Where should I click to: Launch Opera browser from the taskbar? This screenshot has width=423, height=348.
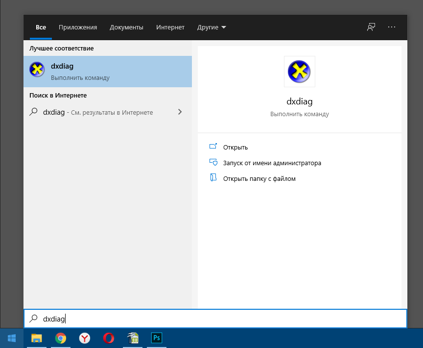coord(109,338)
